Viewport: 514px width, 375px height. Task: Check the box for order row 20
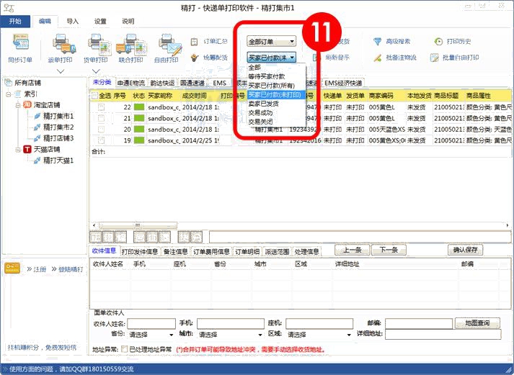click(x=102, y=130)
